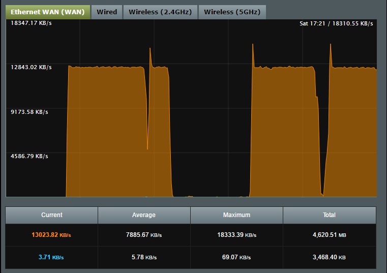
Task: Click the 12843.02 KB/s axis label
Action: (31, 67)
